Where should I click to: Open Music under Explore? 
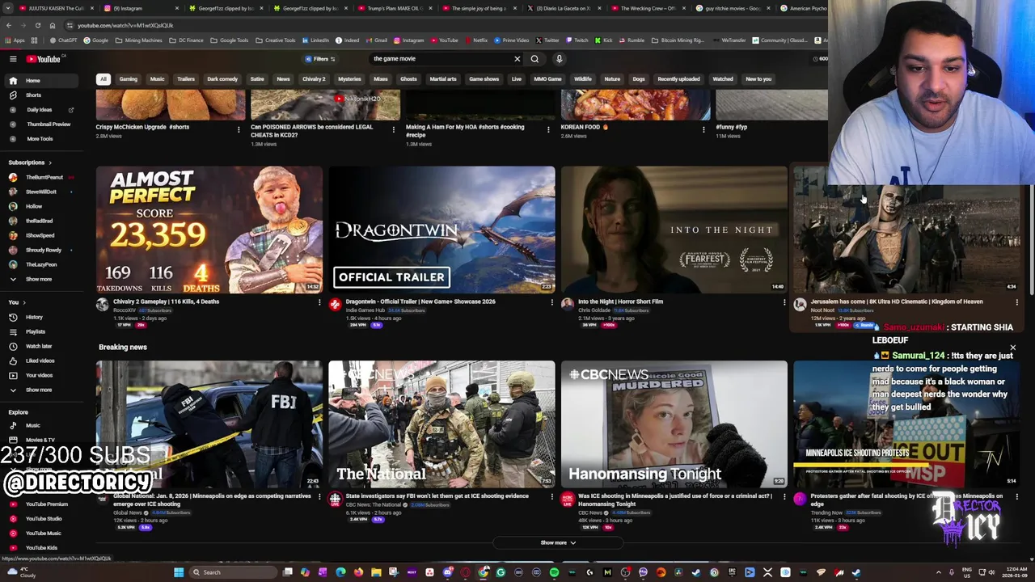point(32,425)
